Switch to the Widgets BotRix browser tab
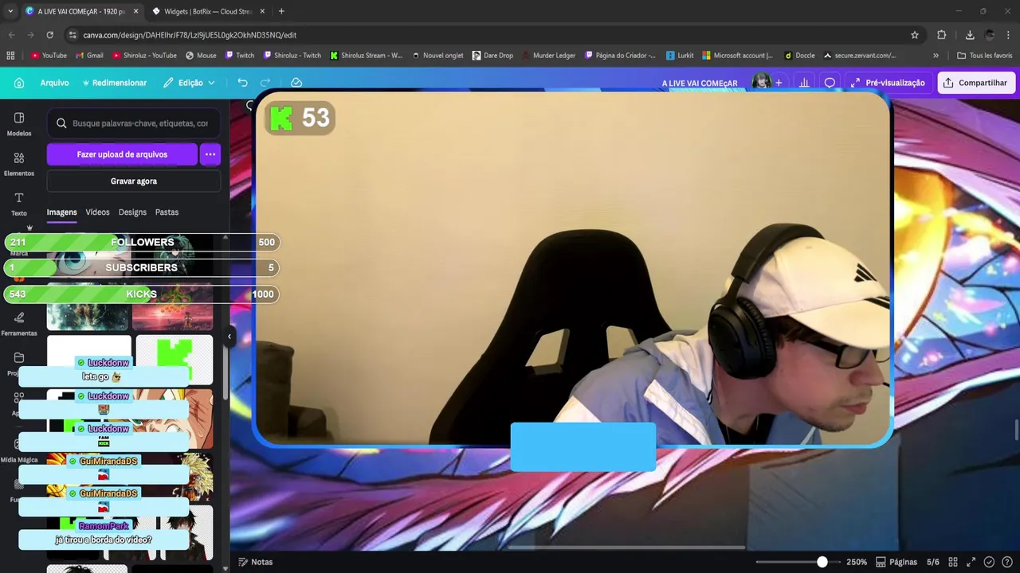 tap(207, 11)
